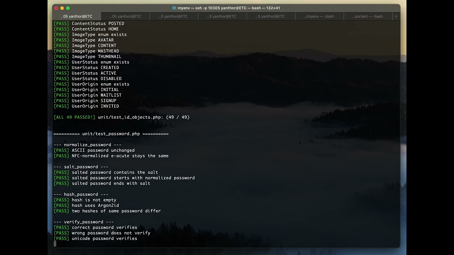Viewport: 454px width, 255px height.
Task: Select the '--- salt_password ---' heading
Action: tap(81, 167)
